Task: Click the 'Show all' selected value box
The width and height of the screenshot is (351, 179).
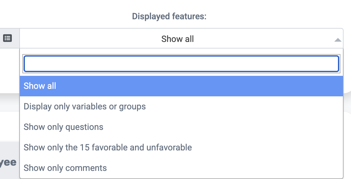Action: 181,38
